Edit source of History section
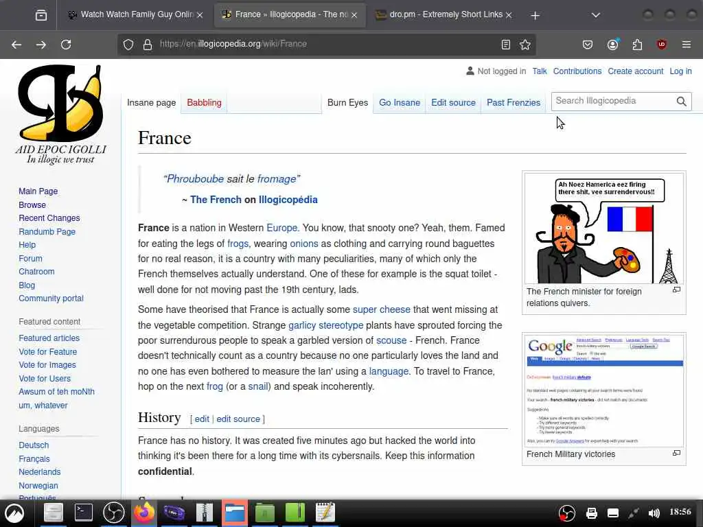 point(238,419)
